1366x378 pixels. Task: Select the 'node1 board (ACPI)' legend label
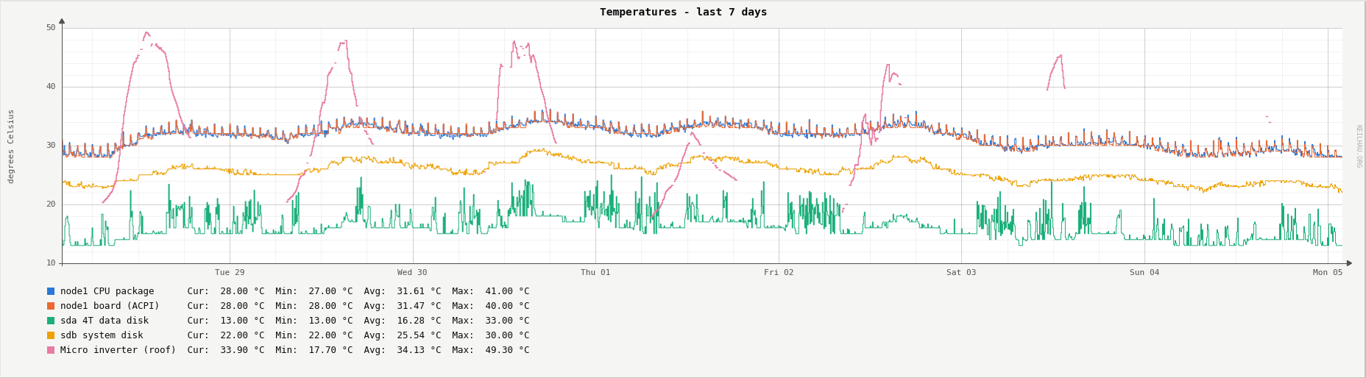110,306
